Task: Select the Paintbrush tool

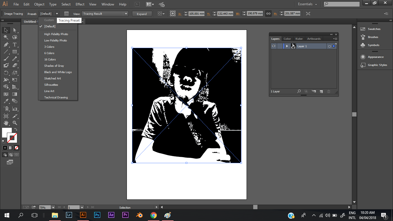Action: pyautogui.click(x=6, y=59)
